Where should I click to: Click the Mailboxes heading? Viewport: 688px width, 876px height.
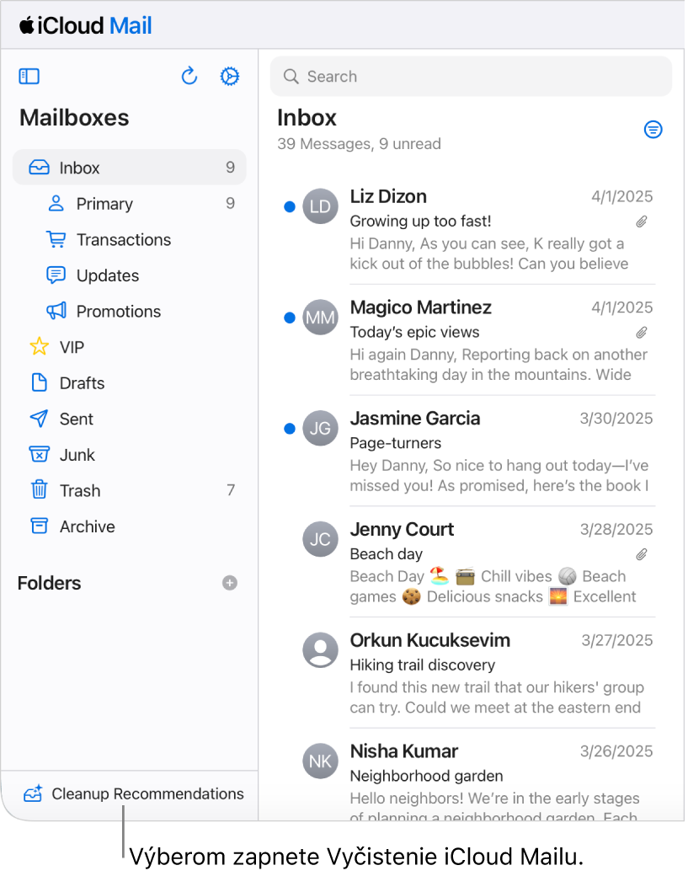click(x=74, y=118)
